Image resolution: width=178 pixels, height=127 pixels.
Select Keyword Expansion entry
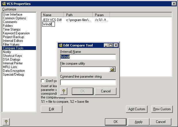point(19,33)
